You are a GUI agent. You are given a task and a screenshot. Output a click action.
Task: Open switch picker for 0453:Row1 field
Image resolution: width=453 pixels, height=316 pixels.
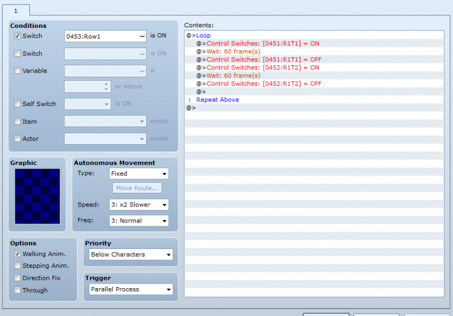(x=142, y=36)
